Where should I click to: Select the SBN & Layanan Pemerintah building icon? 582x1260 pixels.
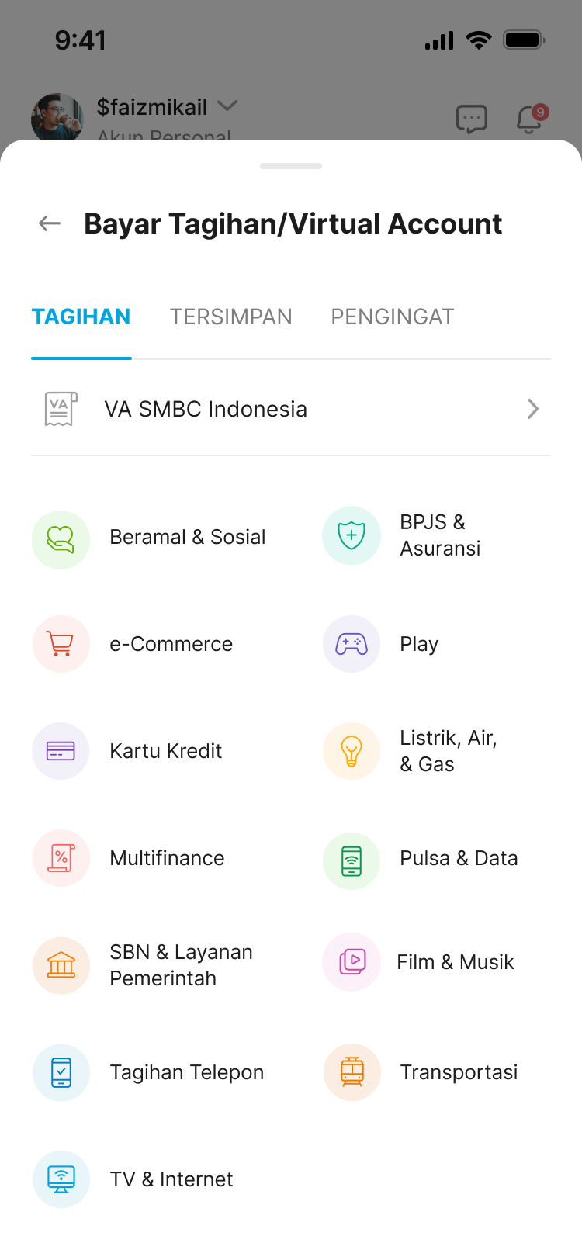pyautogui.click(x=61, y=965)
